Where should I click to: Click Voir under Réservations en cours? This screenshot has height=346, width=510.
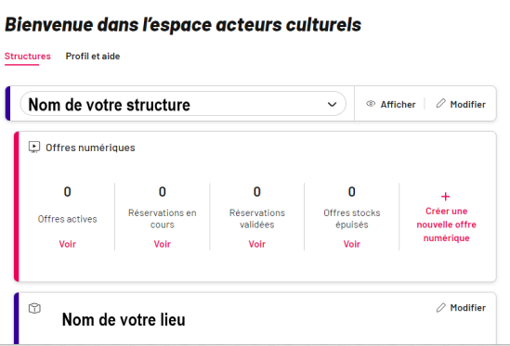[163, 244]
